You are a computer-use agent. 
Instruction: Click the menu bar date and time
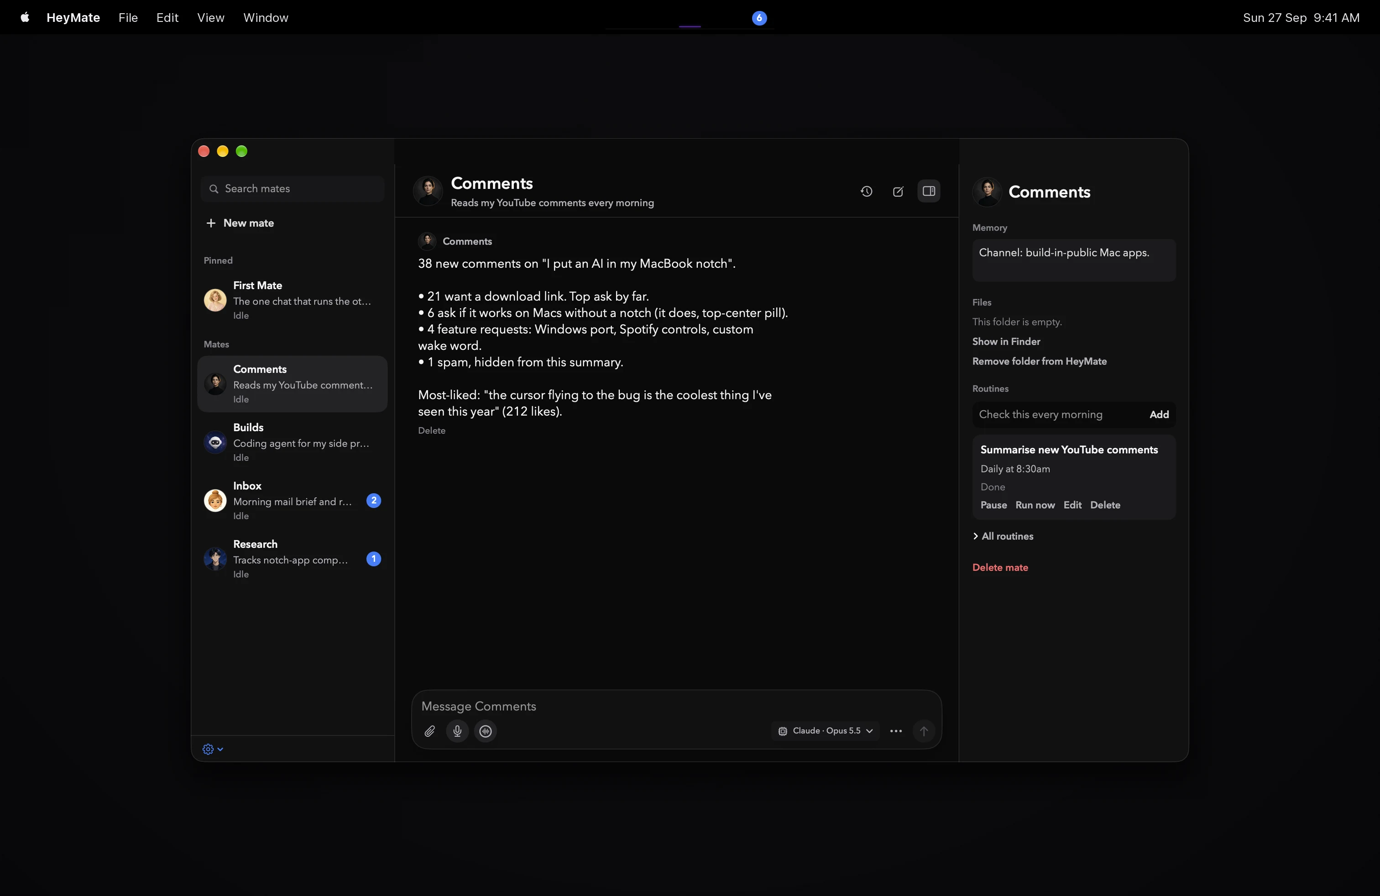click(x=1301, y=17)
